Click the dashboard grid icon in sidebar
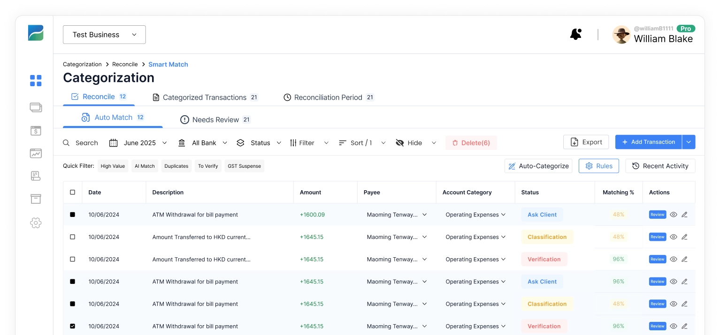This screenshot has height=335, width=720. tap(36, 81)
